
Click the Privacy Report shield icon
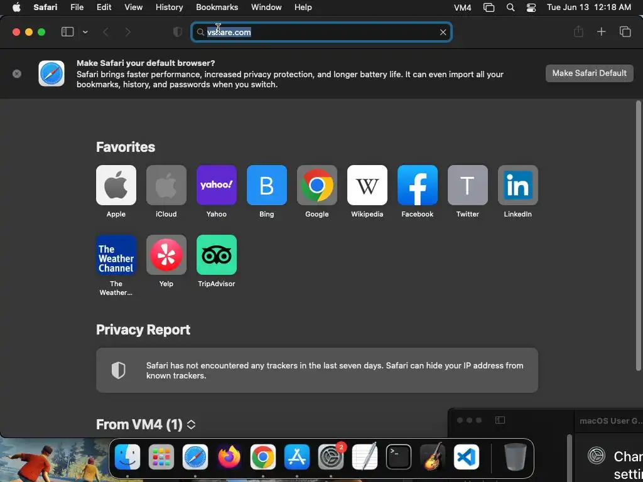118,370
